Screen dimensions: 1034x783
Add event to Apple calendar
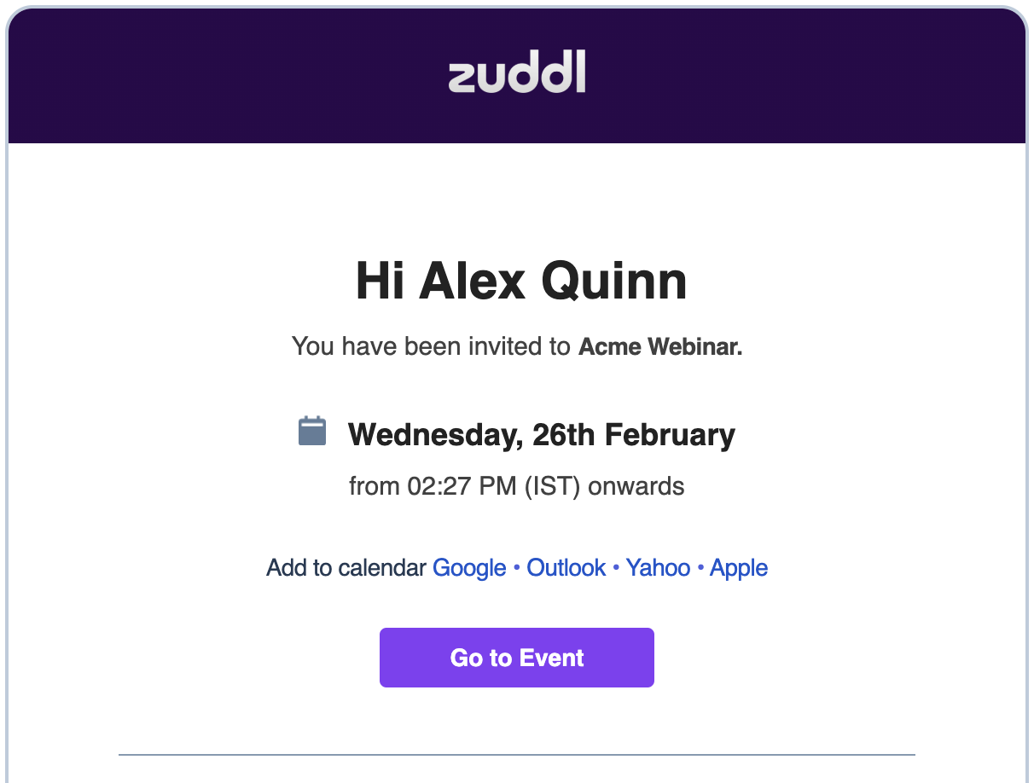739,568
